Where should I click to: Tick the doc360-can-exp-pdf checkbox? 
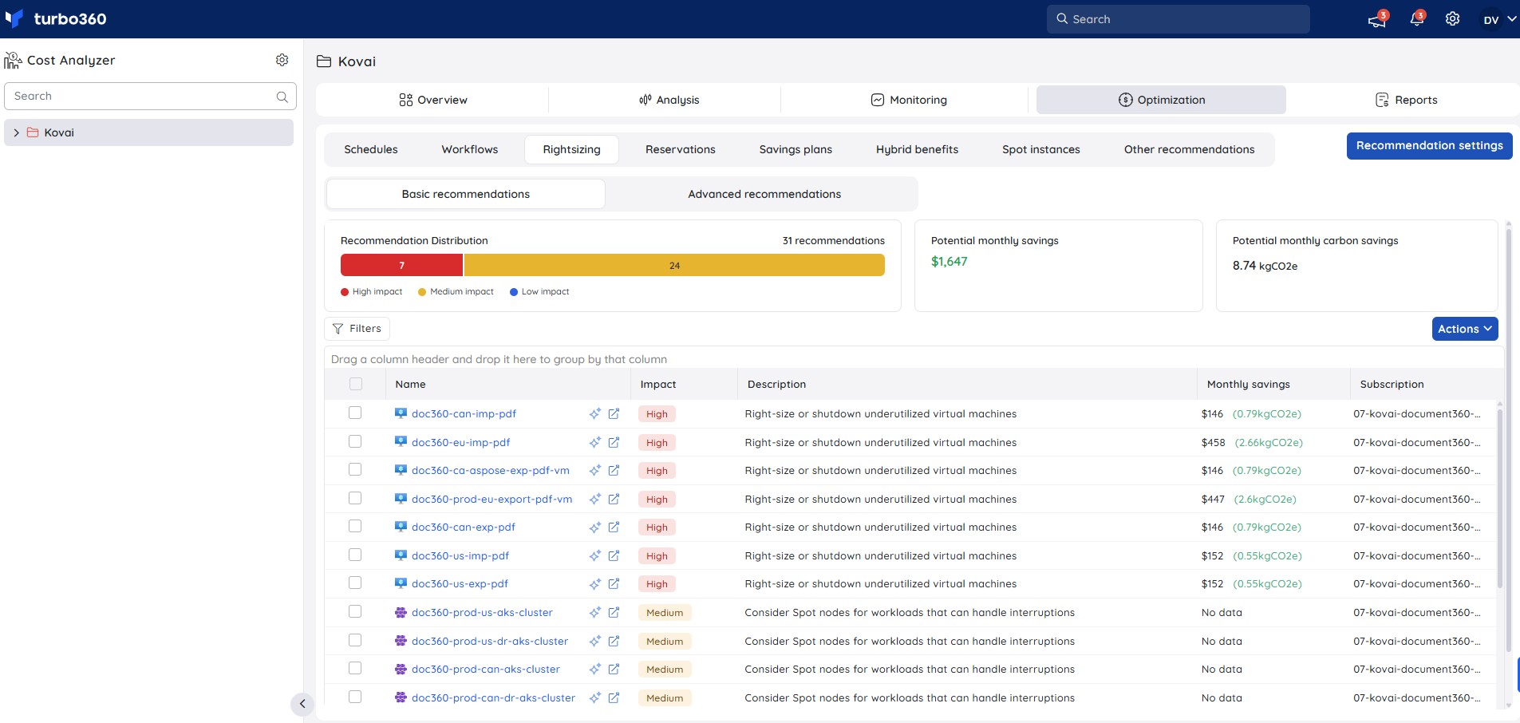coord(355,526)
